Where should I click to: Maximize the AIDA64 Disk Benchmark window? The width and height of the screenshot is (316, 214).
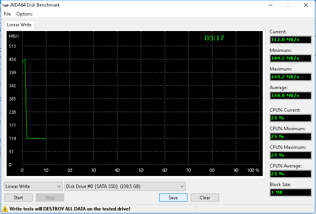(x=288, y=5)
